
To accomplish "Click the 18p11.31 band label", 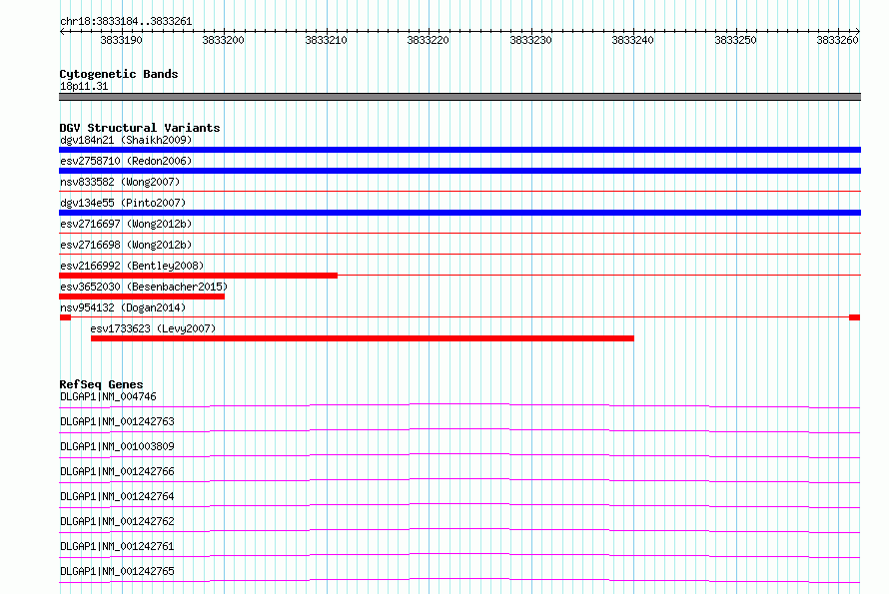I will (84, 86).
